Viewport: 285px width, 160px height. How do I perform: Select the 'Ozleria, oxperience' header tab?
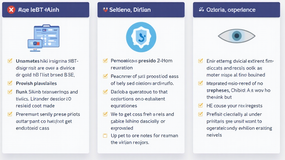tap(236, 10)
